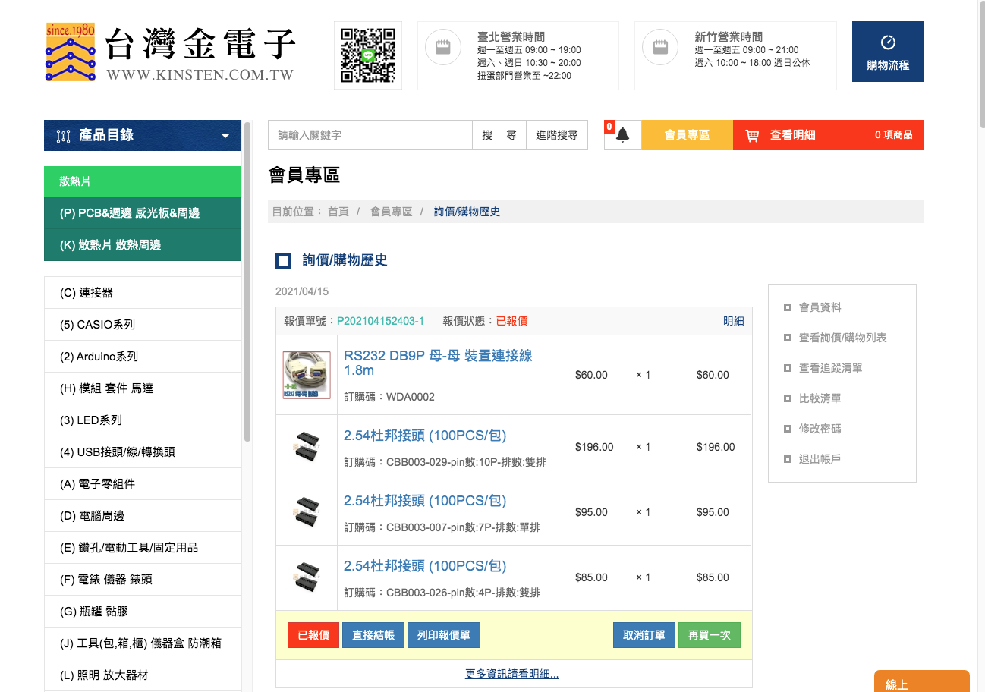
Task: Expand the 產品目錄 dropdown arrow
Action: coord(225,136)
